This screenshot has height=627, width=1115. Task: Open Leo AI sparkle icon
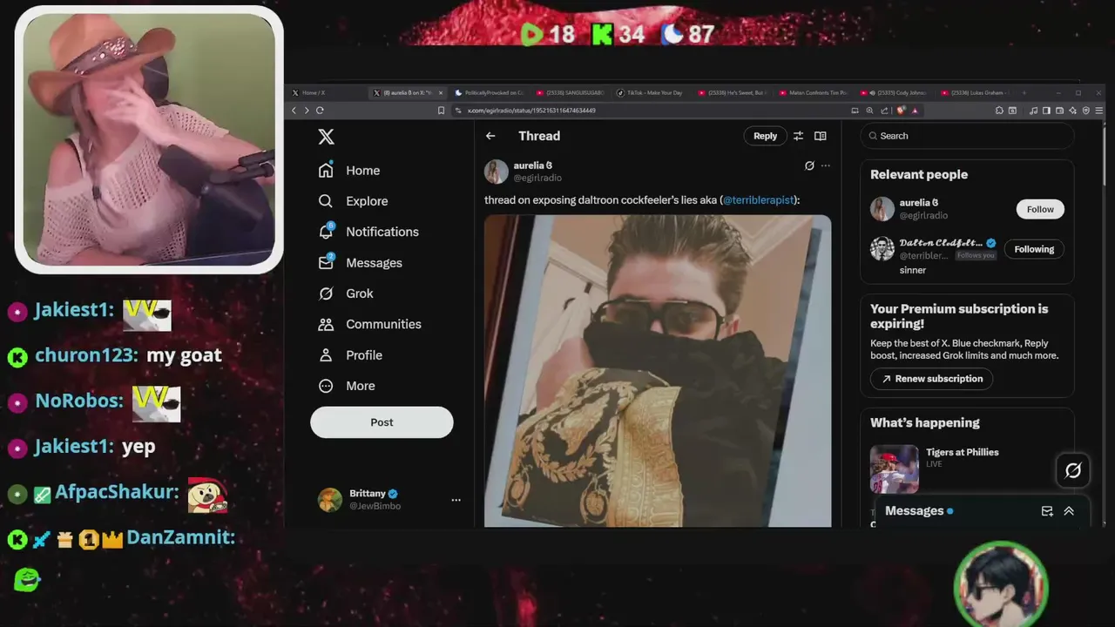[x=1072, y=111]
